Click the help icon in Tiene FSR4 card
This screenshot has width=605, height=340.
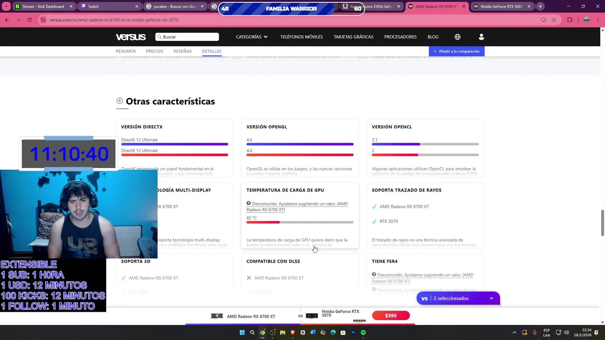click(x=374, y=274)
